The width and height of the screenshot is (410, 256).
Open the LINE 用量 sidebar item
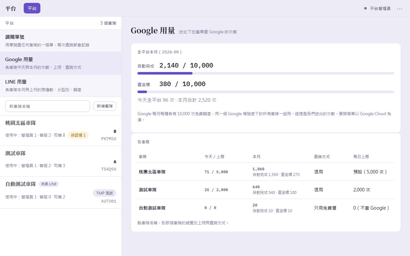[61, 86]
